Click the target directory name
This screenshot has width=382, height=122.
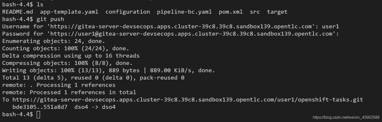click(277, 12)
